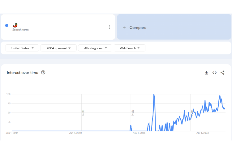Open the Web Search type dropdown
This screenshot has height=154, width=232.
pos(129,48)
